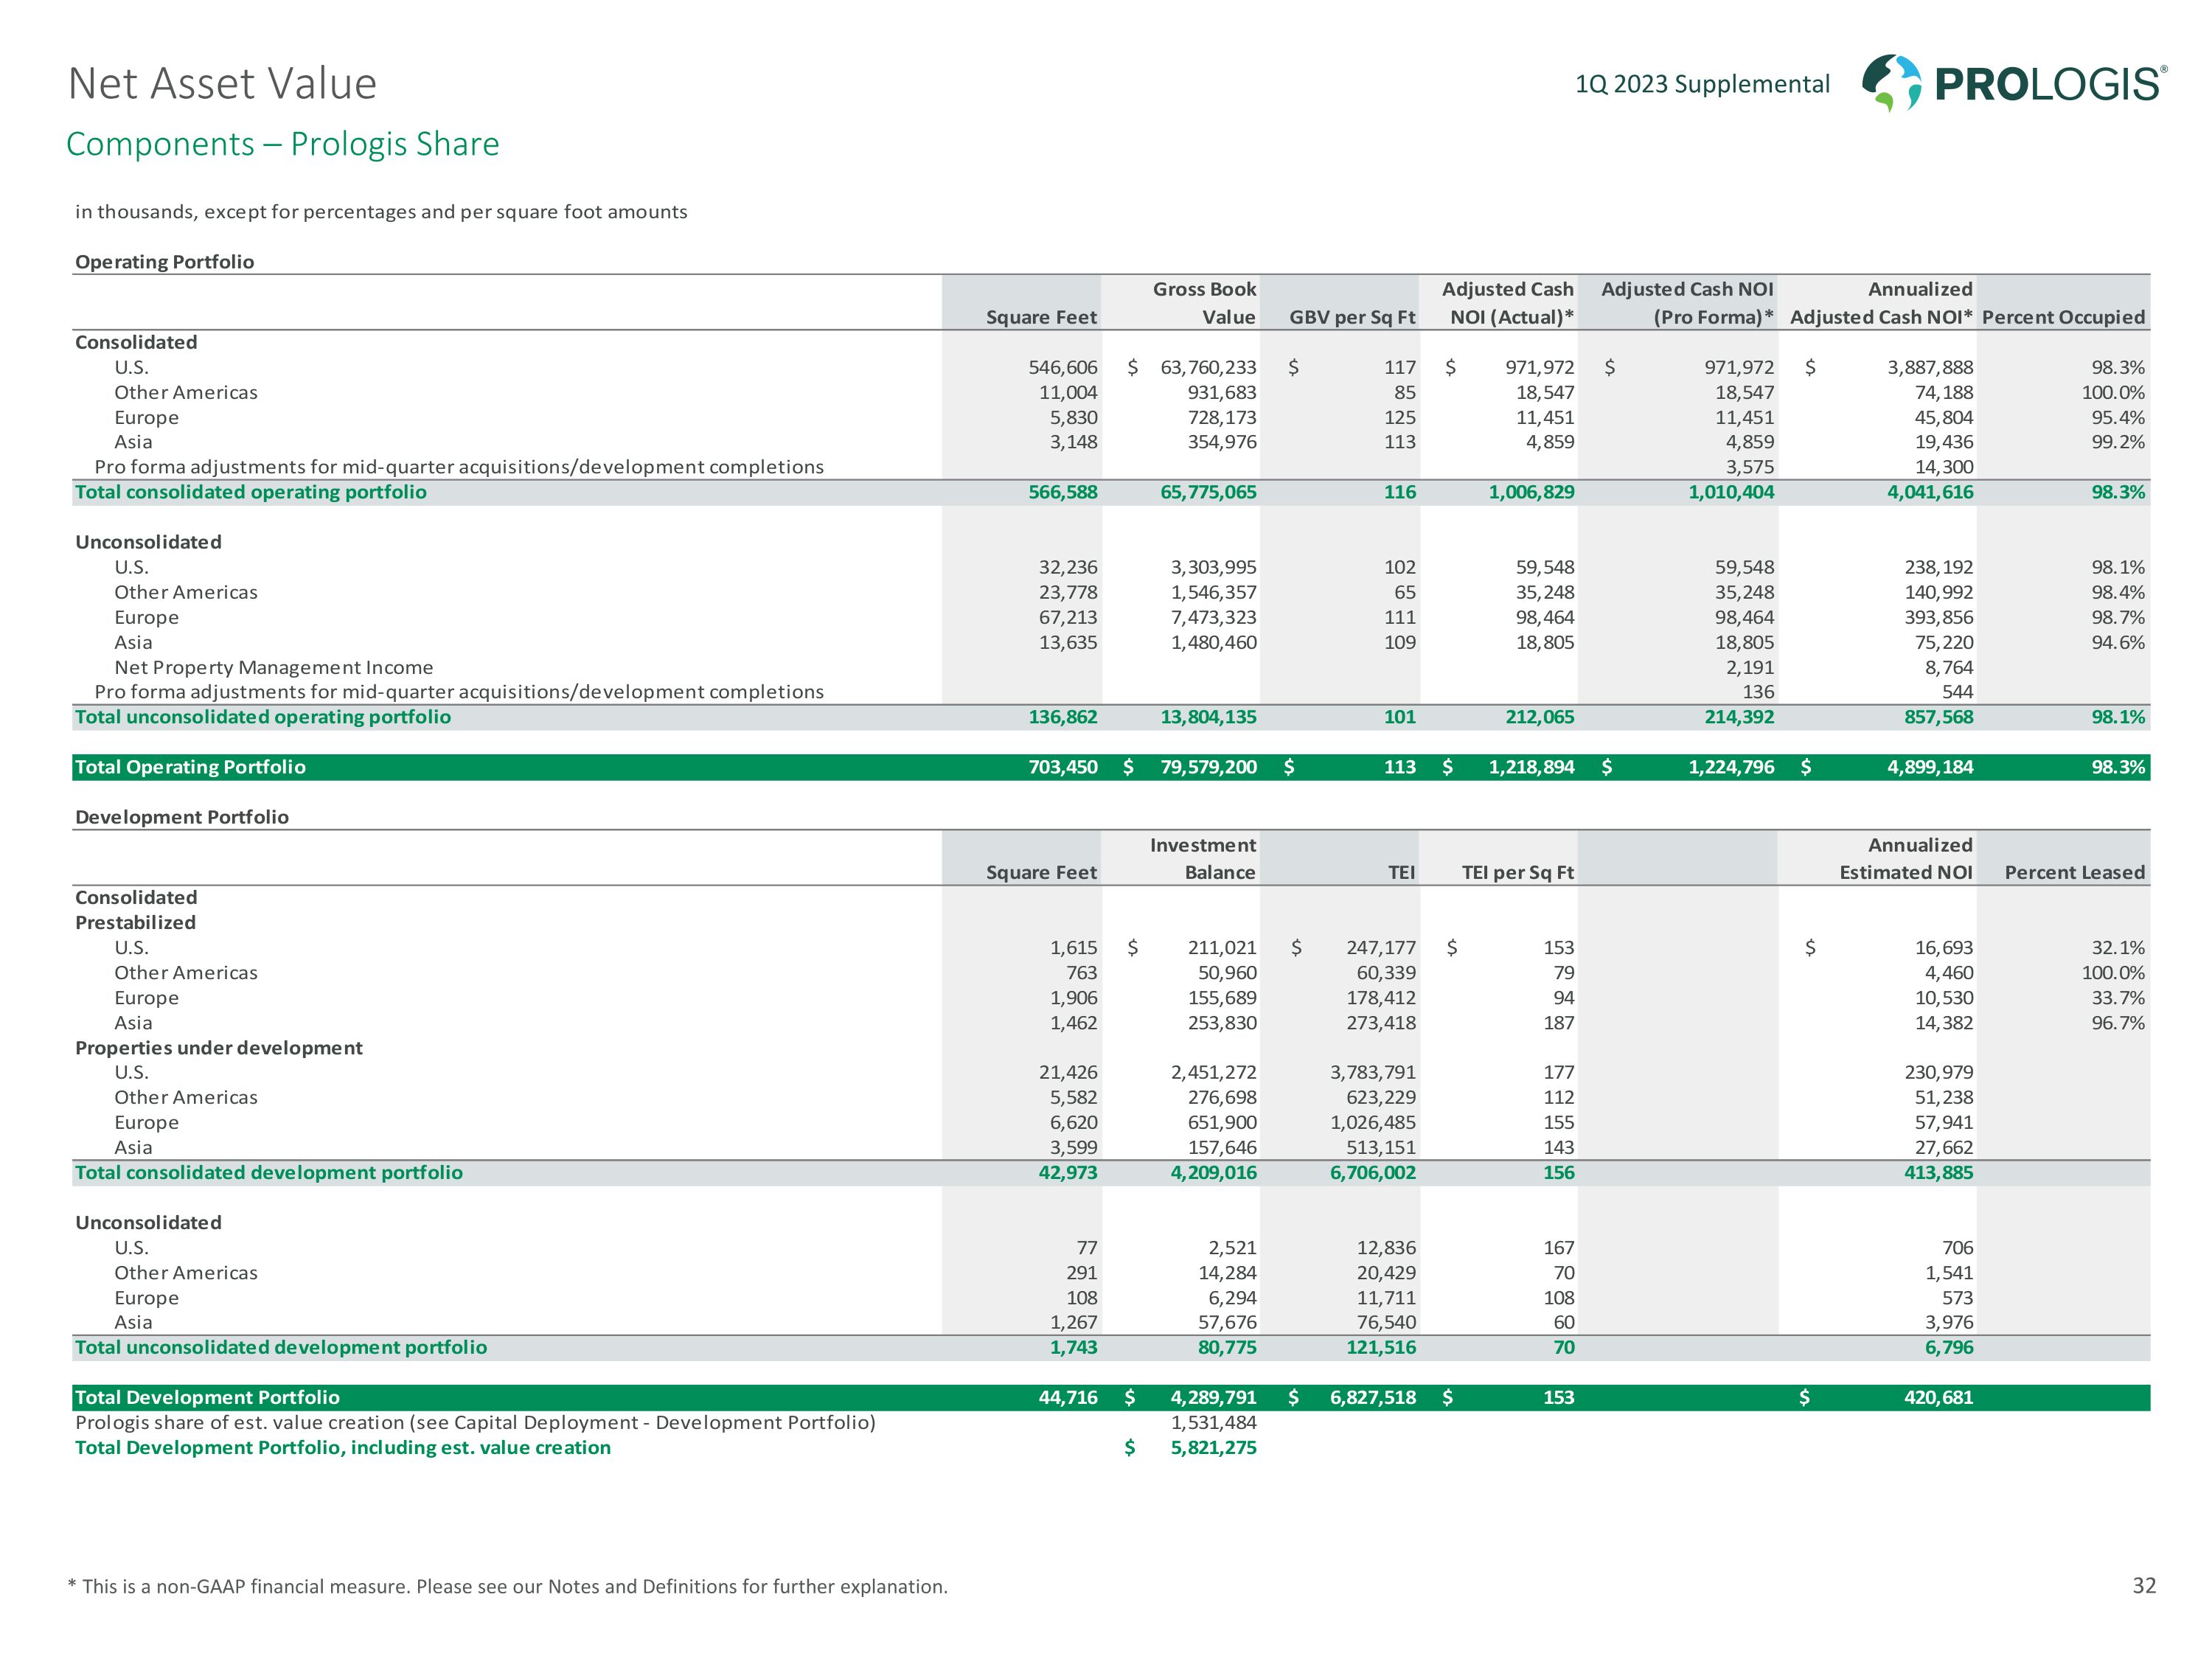
Task: Select the Total Operating Portfolio green row
Action: [x=190, y=767]
